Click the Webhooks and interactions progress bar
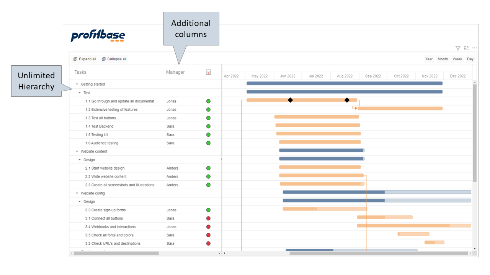 (x=413, y=226)
